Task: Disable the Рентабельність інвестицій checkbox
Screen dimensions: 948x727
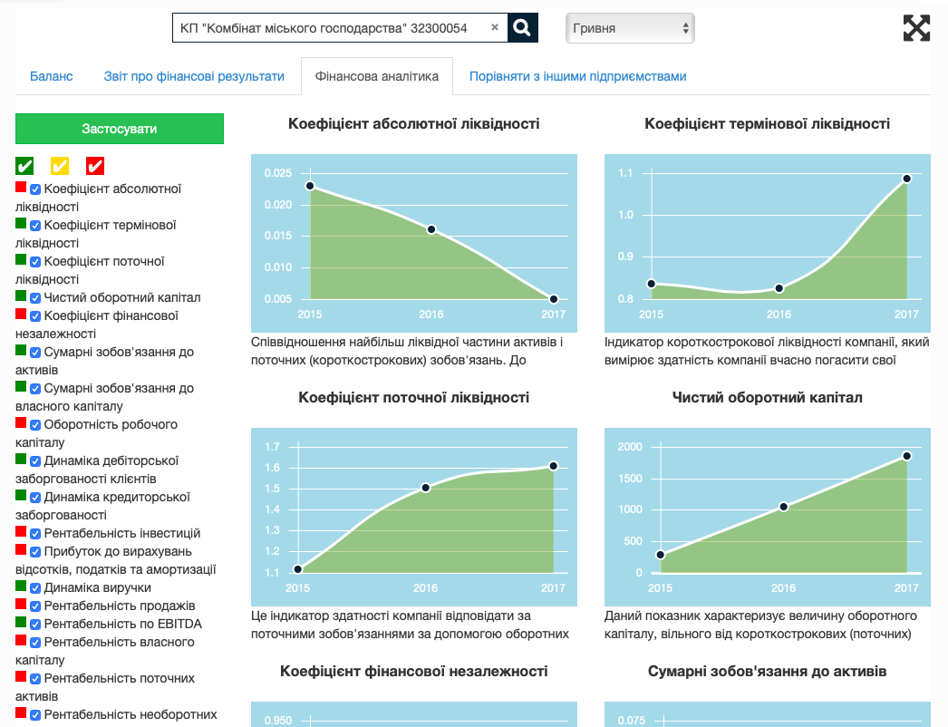Action: (35, 534)
